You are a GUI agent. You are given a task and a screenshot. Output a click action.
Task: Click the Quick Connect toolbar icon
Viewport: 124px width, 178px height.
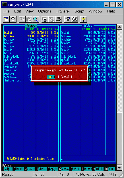pos(13,19)
